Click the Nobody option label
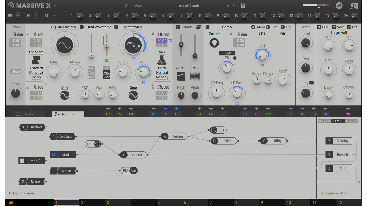The height and width of the screenshot is (206, 367). (162, 77)
